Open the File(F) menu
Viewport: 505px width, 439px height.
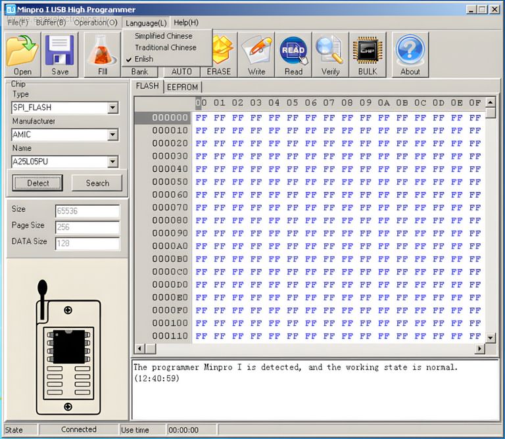18,22
